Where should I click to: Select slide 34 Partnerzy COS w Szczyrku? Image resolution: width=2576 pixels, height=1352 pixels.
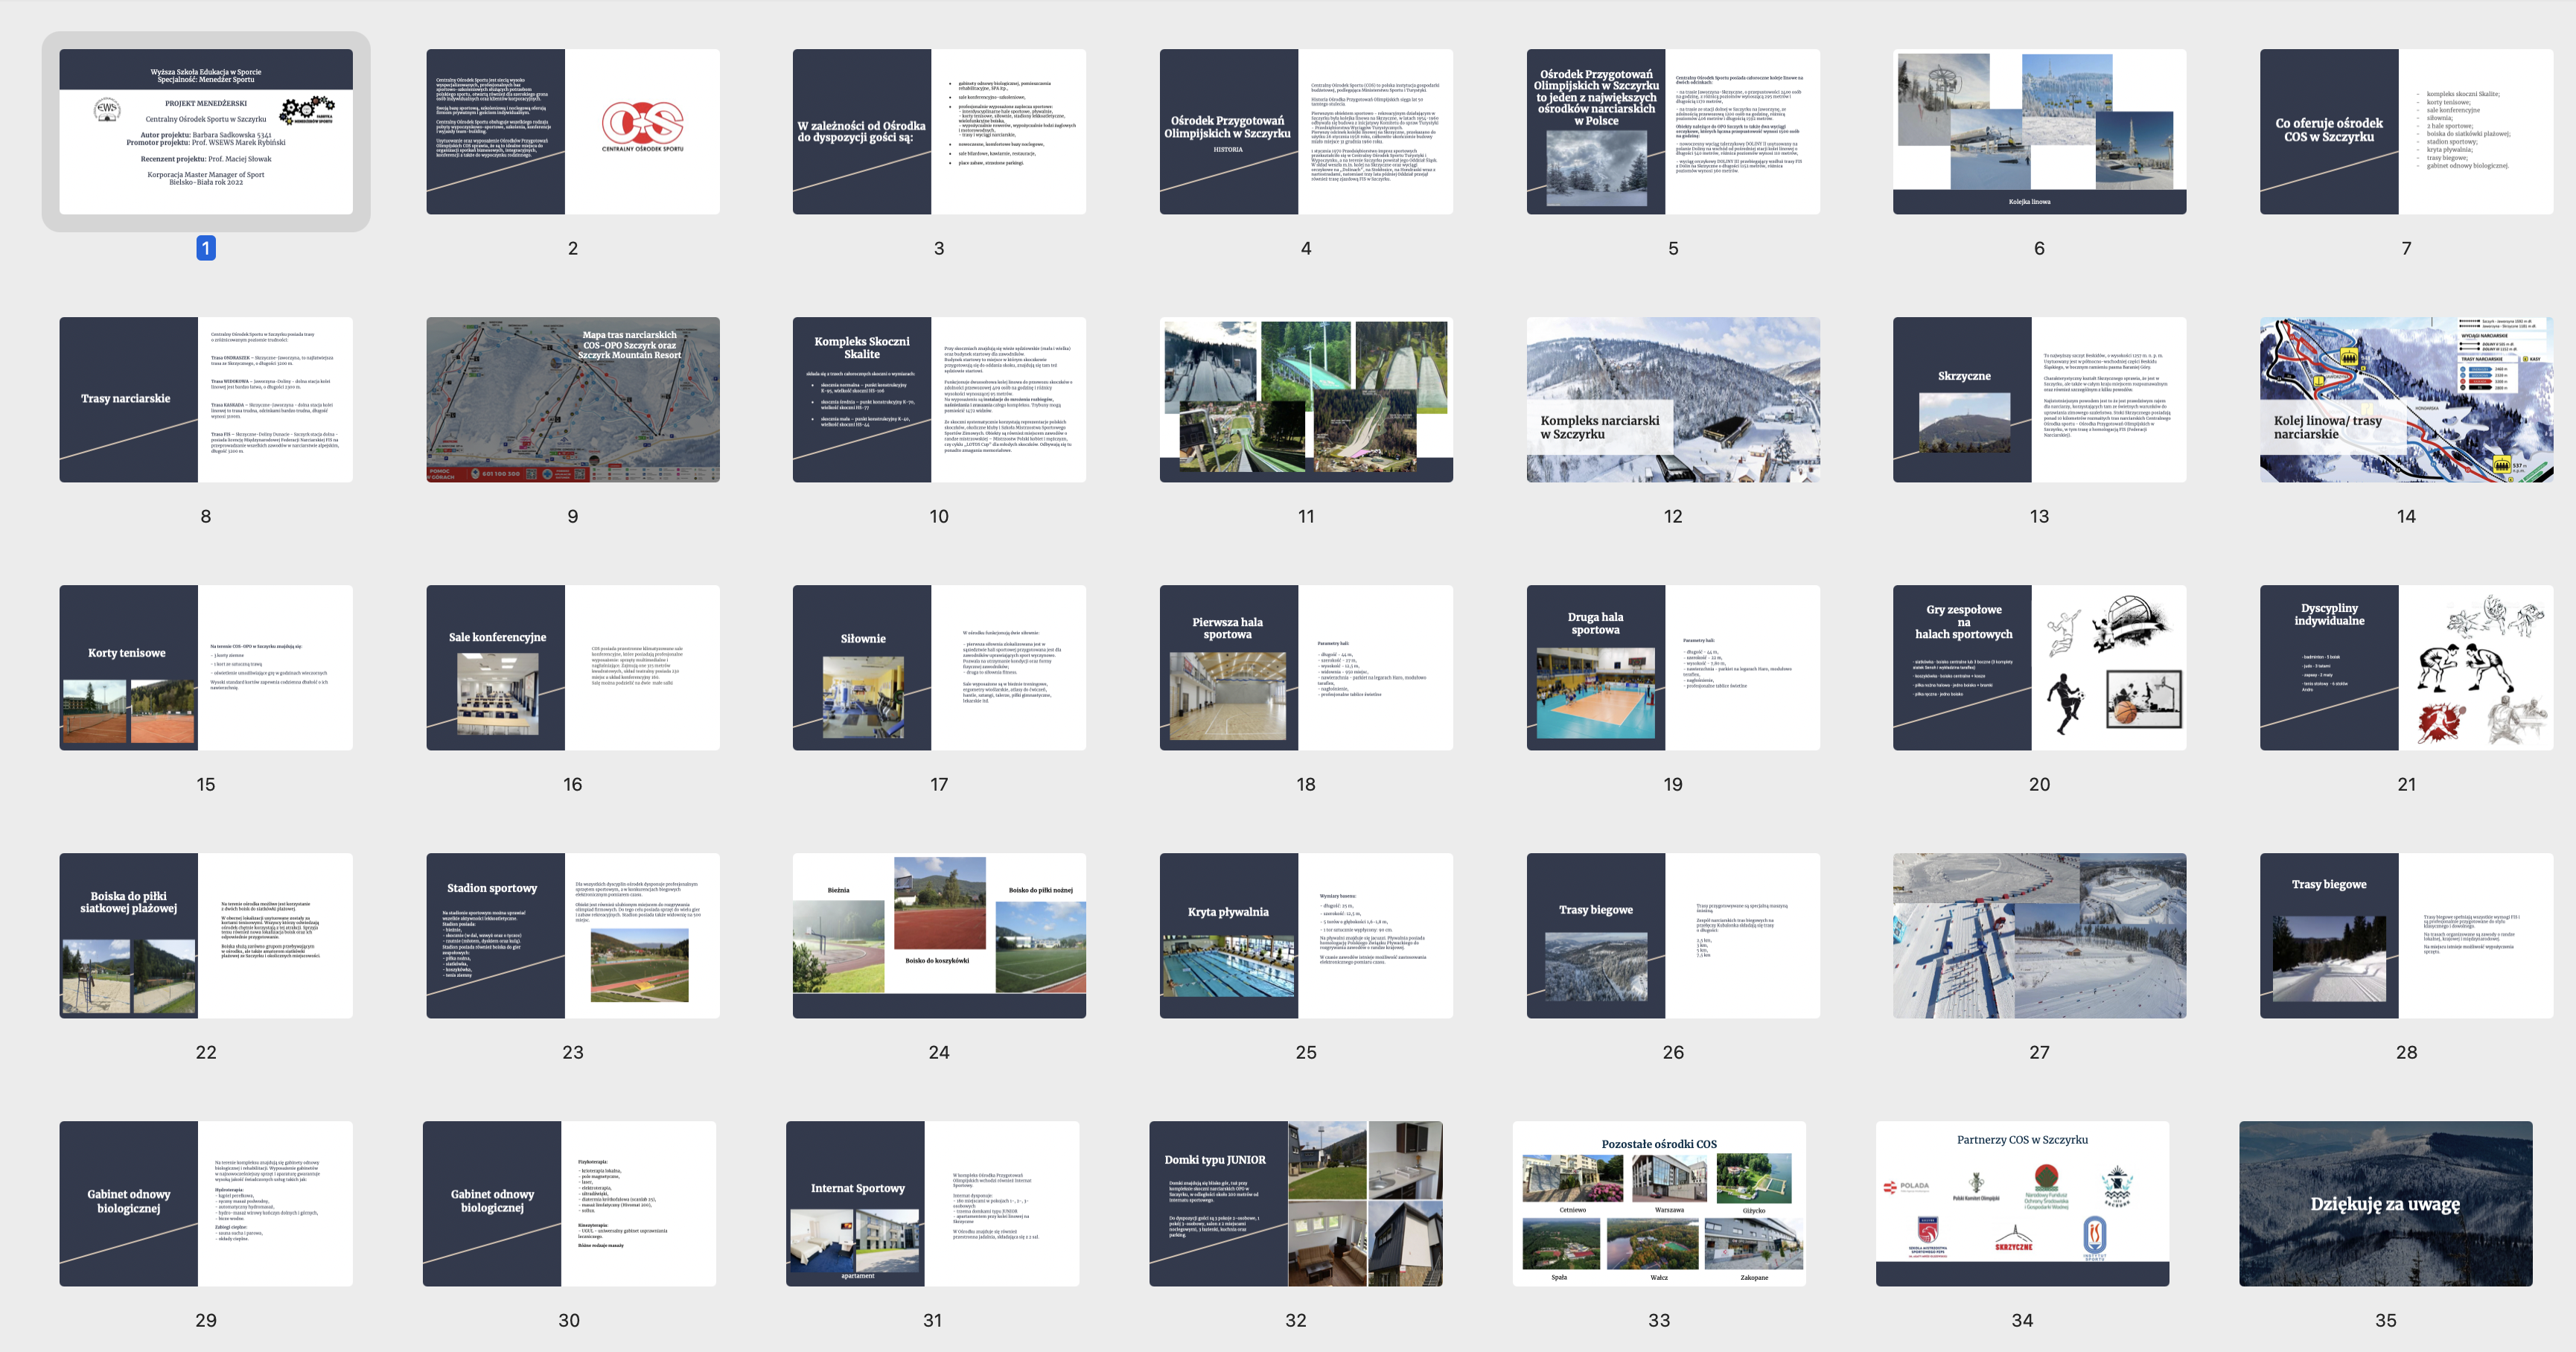[2022, 1203]
